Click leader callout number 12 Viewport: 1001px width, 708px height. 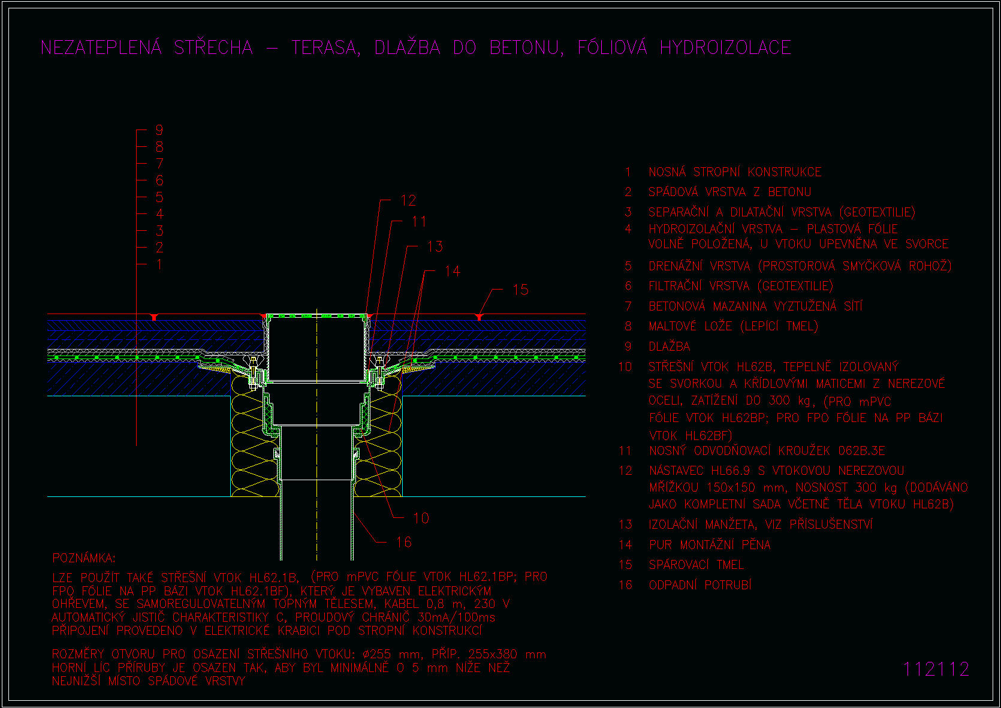408,201
